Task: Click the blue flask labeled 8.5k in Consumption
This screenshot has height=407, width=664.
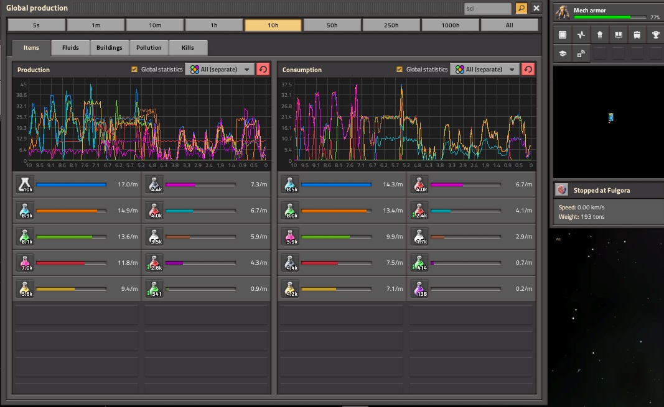Action: (x=290, y=185)
